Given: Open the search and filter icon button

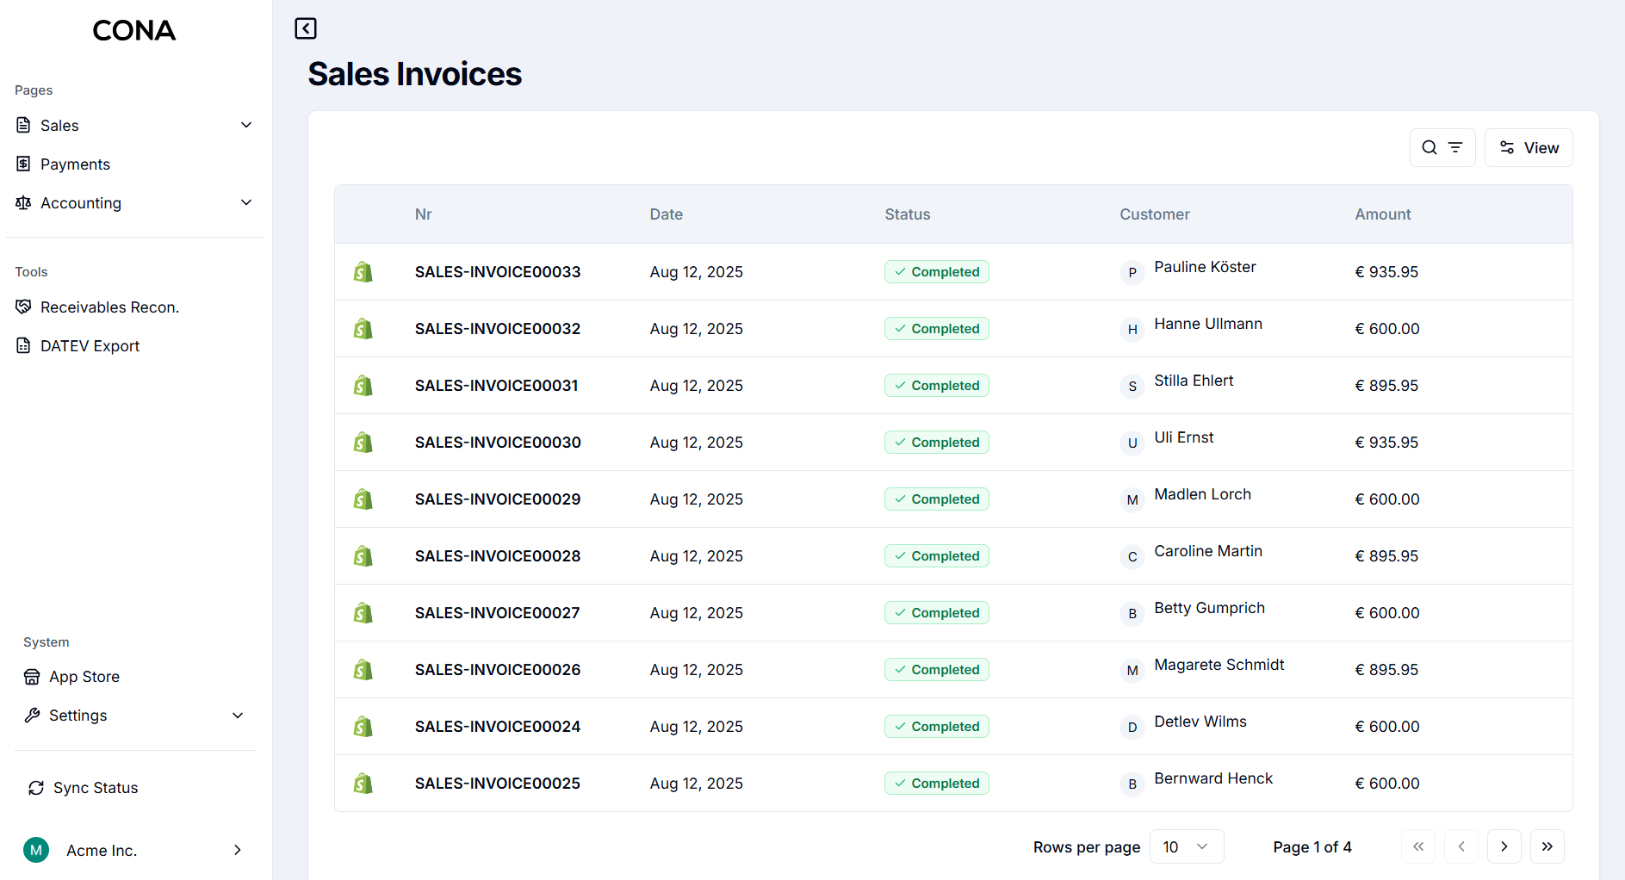Looking at the screenshot, I should click(x=1442, y=147).
